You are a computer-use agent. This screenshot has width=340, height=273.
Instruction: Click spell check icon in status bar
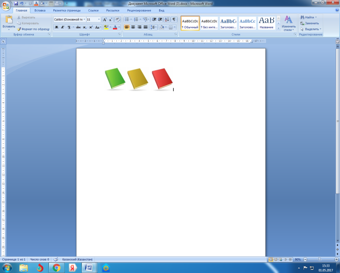[56, 259]
